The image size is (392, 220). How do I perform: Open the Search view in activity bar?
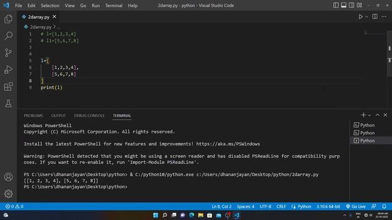(8, 35)
